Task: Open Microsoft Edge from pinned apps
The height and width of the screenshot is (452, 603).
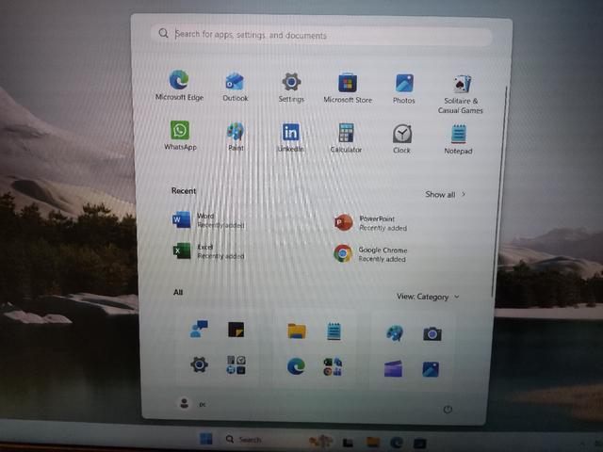Action: pyautogui.click(x=179, y=86)
